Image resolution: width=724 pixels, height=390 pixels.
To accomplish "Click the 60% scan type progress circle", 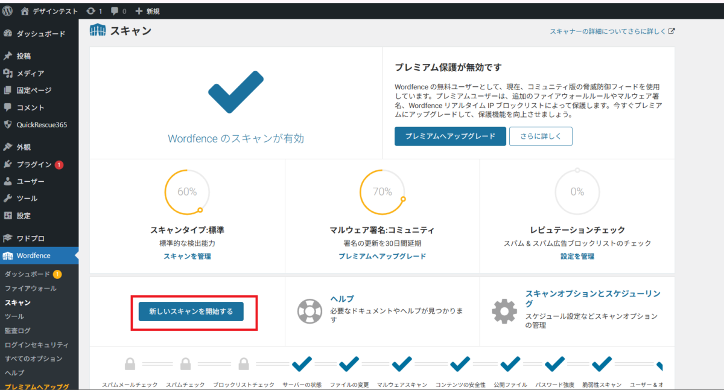I will [x=187, y=192].
